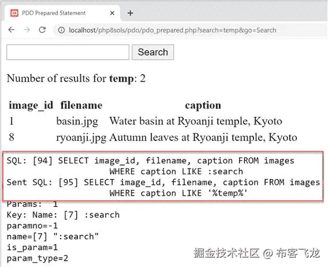Click the browser back arrow

(12, 30)
